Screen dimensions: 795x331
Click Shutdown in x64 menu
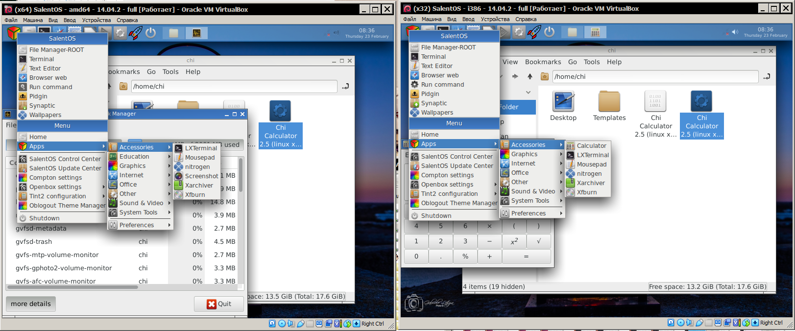click(x=62, y=218)
